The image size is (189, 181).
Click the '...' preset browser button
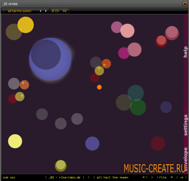click(4, 11)
